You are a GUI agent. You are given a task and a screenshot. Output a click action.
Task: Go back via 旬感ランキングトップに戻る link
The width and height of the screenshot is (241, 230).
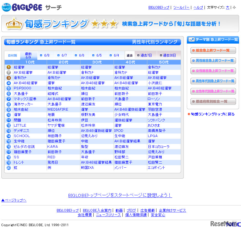click(x=213, y=114)
